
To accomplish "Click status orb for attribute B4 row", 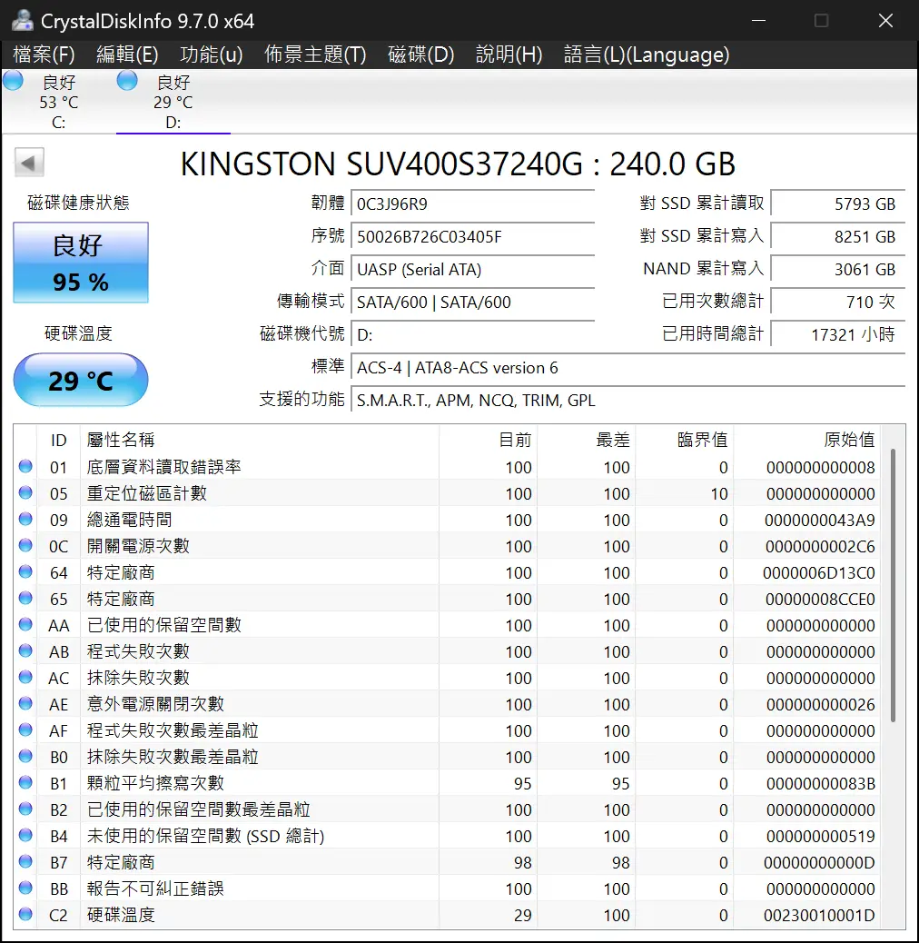I will pos(25,835).
